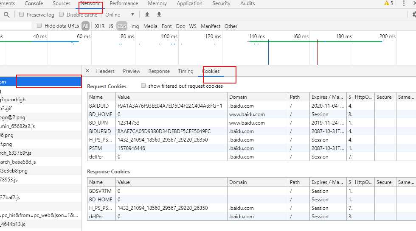Filter requests by WS

(193, 26)
